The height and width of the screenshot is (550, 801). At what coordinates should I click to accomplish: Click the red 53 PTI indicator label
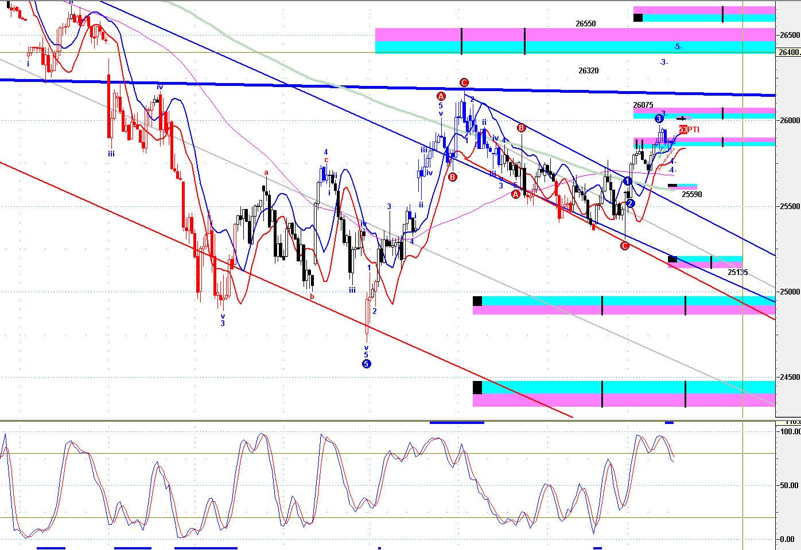pos(689,129)
